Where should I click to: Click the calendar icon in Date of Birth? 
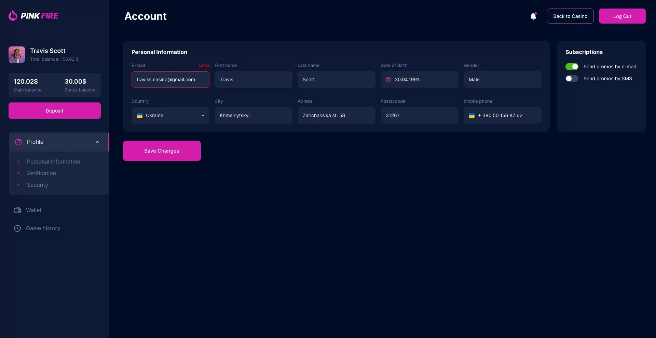pyautogui.click(x=388, y=80)
